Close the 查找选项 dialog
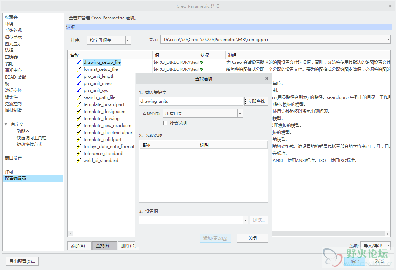 pos(267,79)
